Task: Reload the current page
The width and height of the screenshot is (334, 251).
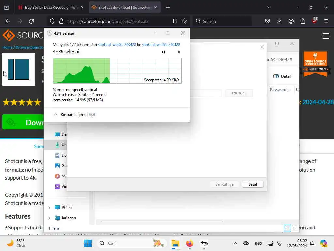Action: point(31,21)
